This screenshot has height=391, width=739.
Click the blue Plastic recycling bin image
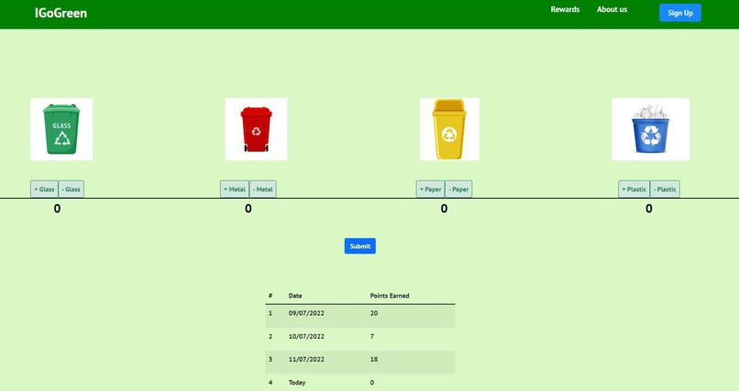pyautogui.click(x=650, y=129)
